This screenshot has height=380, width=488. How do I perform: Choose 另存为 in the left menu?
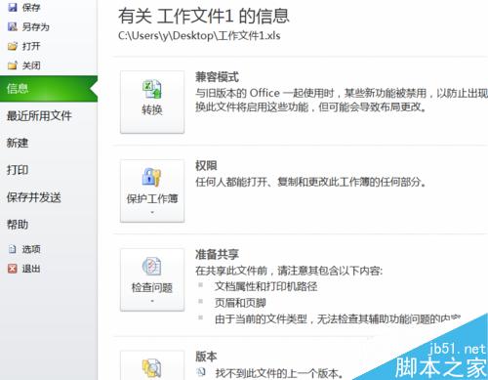[x=36, y=26]
